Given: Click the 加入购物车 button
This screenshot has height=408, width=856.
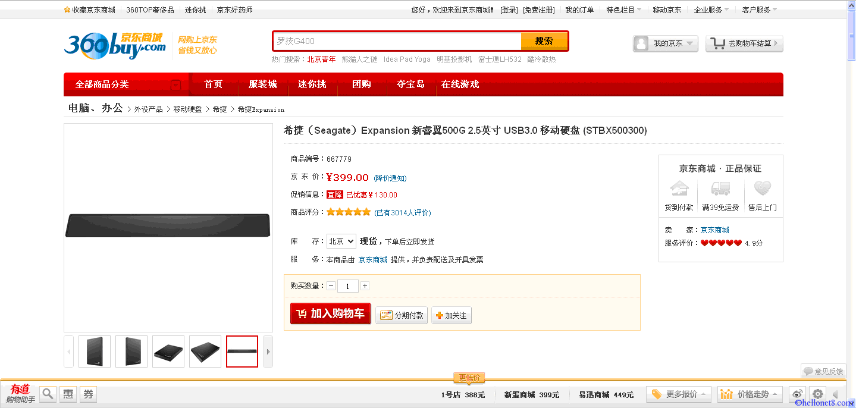Looking at the screenshot, I should click(x=331, y=313).
